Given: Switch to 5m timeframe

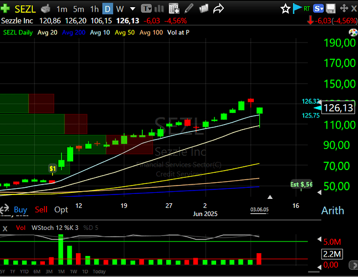Looking at the screenshot, I should (79, 9).
